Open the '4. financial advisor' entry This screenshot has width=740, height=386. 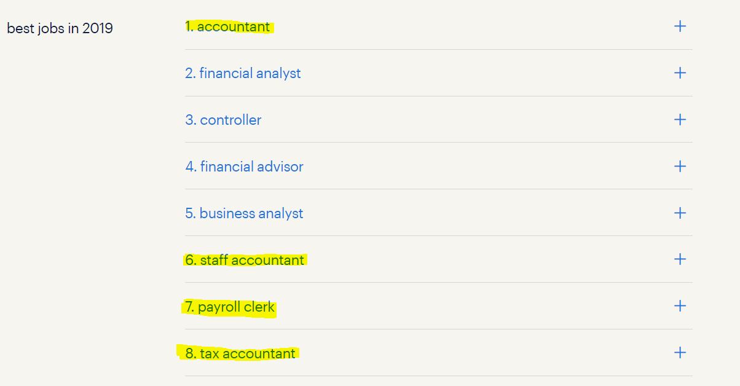point(245,167)
